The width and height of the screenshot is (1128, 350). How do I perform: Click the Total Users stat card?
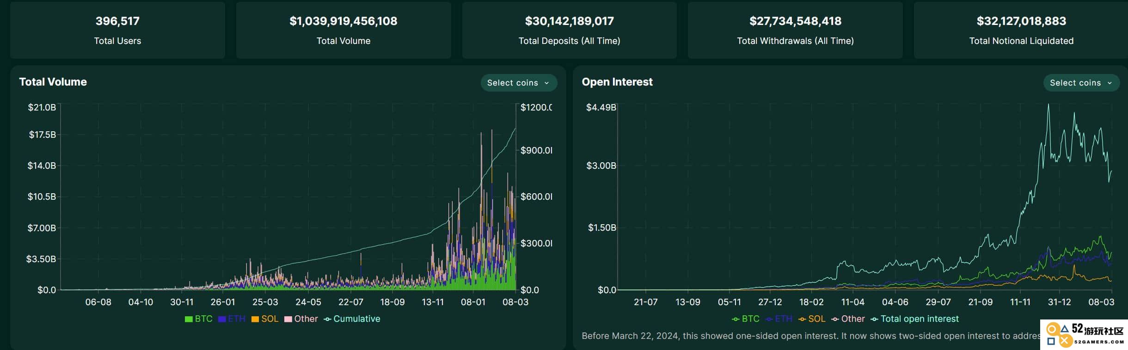pos(117,30)
